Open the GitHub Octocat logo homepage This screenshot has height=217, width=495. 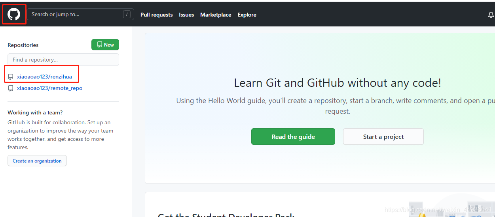click(14, 14)
